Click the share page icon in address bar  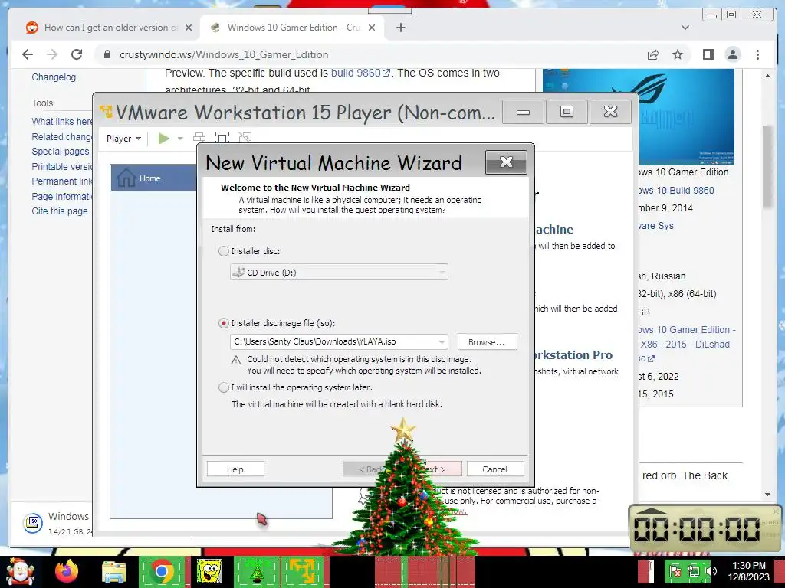coord(653,54)
